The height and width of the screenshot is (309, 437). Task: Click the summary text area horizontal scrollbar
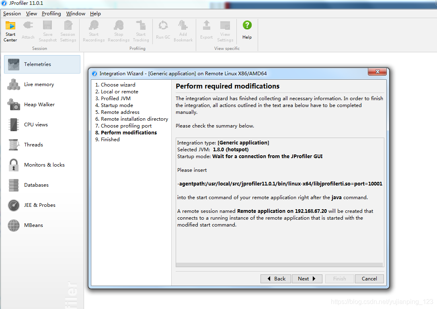(x=279, y=265)
